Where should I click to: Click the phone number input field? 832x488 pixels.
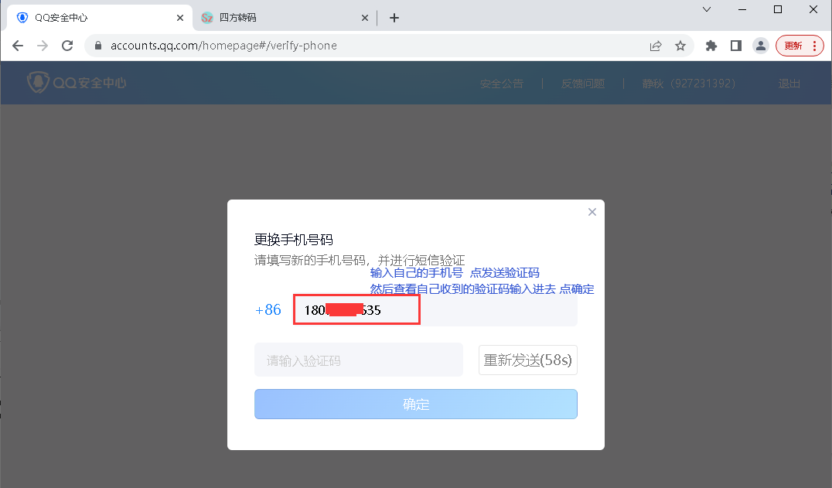click(x=464, y=310)
